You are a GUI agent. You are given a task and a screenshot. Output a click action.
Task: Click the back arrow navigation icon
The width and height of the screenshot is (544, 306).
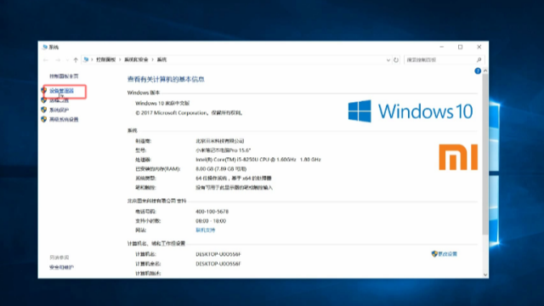[x=46, y=60]
